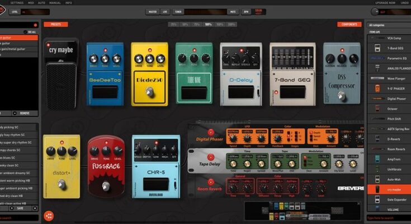Pick the AmpTrem component icon
This screenshot has height=224, width=411.
pyautogui.click(x=377, y=159)
